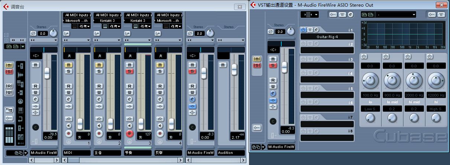Click lo band 100.0 Hz frequency field
This screenshot has width=450, height=165.
[370, 95]
